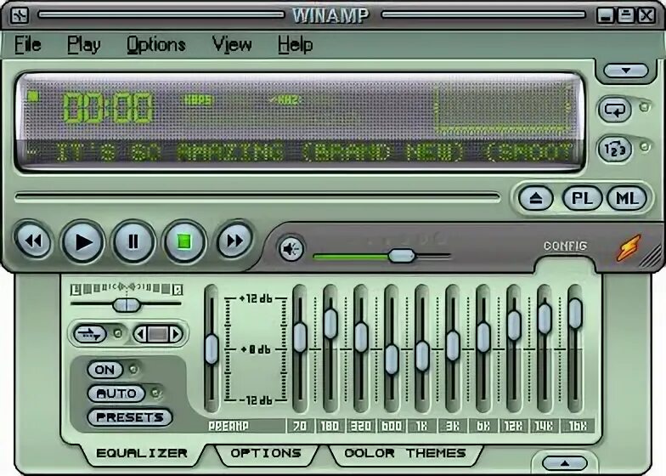Start playback with the Play button
This screenshot has width=666, height=476.
coord(83,242)
